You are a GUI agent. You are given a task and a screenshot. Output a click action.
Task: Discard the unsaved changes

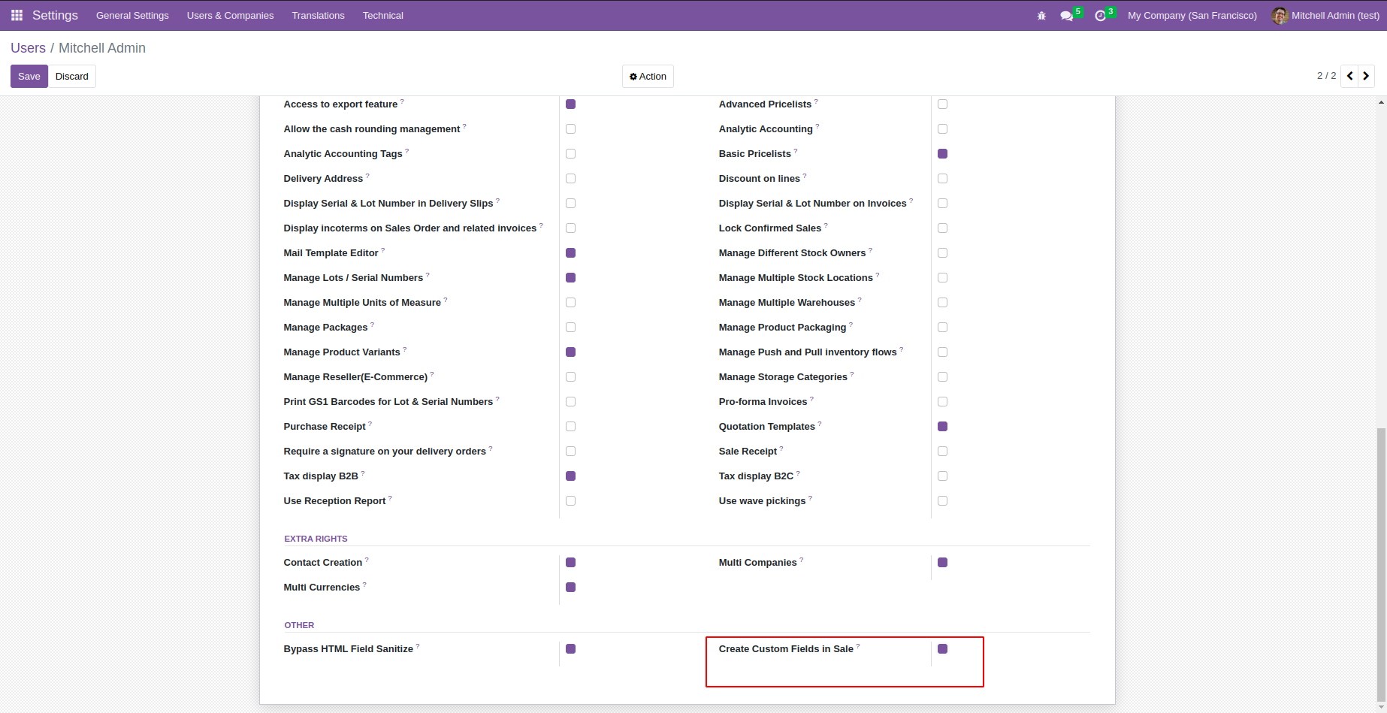click(x=72, y=77)
